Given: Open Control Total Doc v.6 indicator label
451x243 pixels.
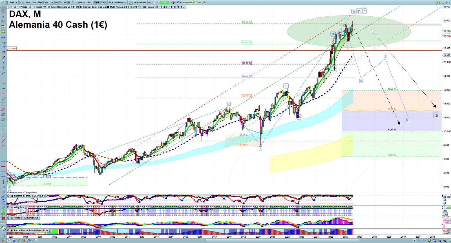Looking at the screenshot, I should click(x=94, y=7).
